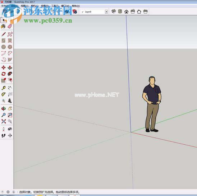Activate the Line pencil tool

(x=4, y=34)
